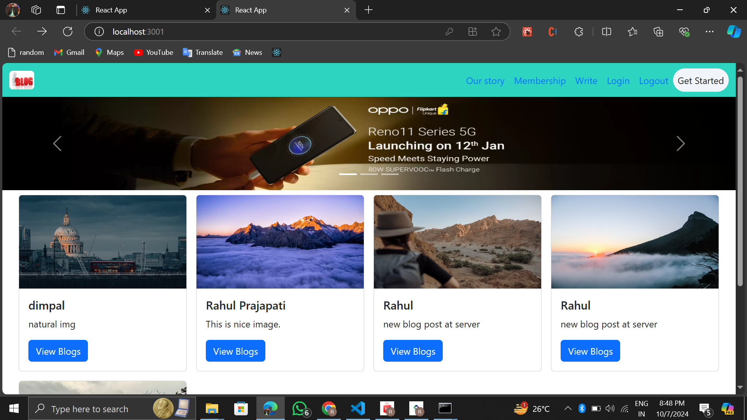Open the Write link

[586, 81]
